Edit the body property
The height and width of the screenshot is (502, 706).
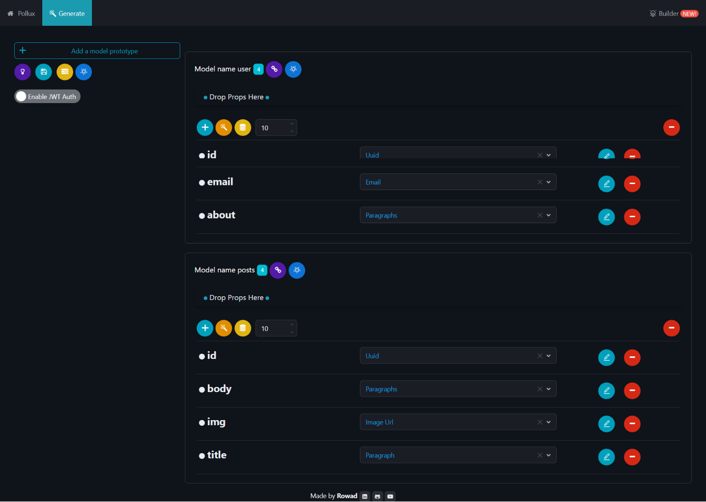tap(606, 391)
